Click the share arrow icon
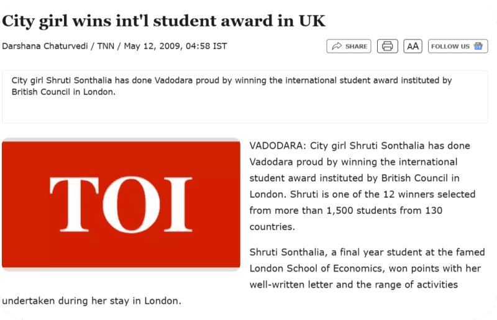This screenshot has height=320, width=497. pos(337,47)
